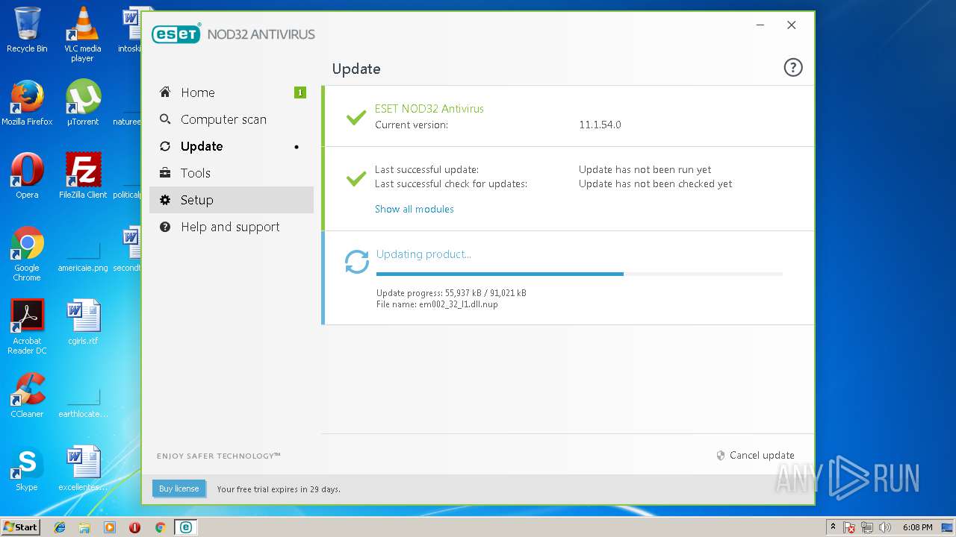This screenshot has width=956, height=537.
Task: Click the green notification badge next to Home
Action: pos(300,92)
